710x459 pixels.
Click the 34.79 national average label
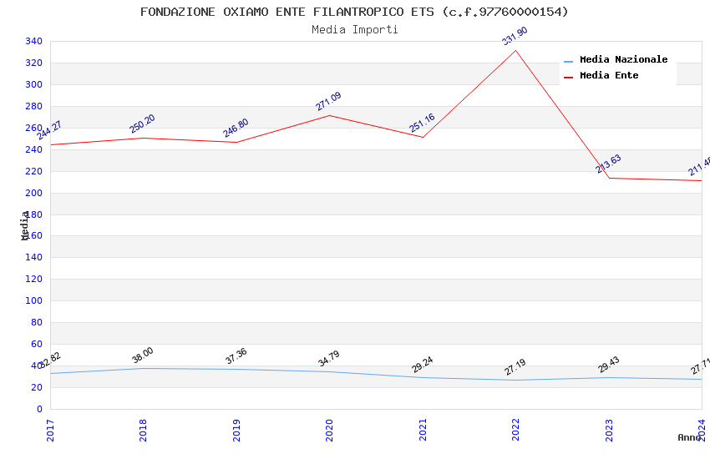tap(329, 359)
